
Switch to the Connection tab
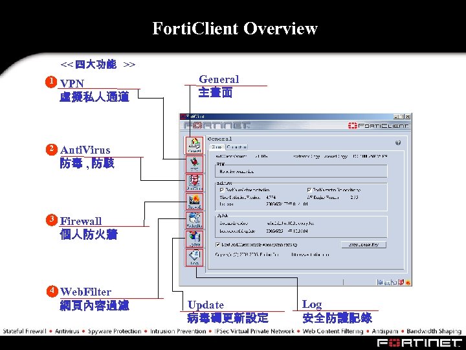[237, 146]
